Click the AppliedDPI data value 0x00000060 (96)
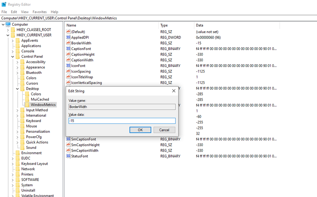317x197 pixels. coord(208,37)
